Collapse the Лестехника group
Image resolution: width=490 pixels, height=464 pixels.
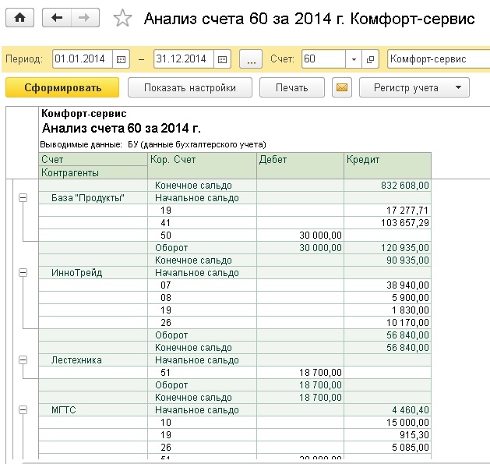23,360
